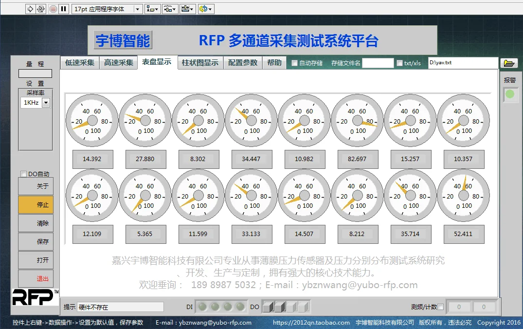The height and width of the screenshot is (329, 523).
Task: Click the gauge dial reading 27.880
Action: click(x=145, y=121)
